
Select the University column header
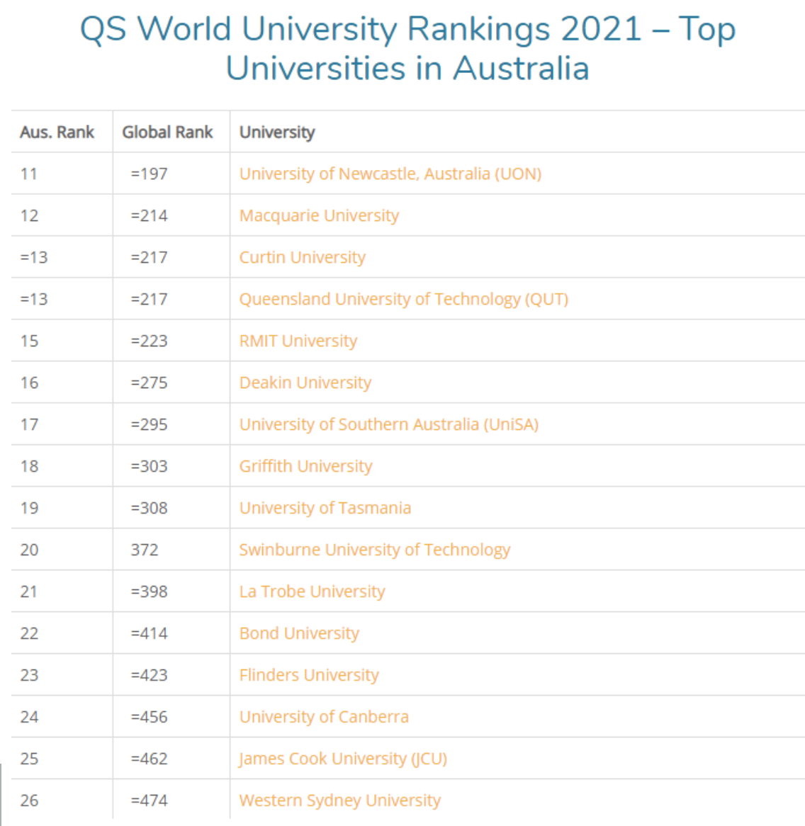[277, 132]
